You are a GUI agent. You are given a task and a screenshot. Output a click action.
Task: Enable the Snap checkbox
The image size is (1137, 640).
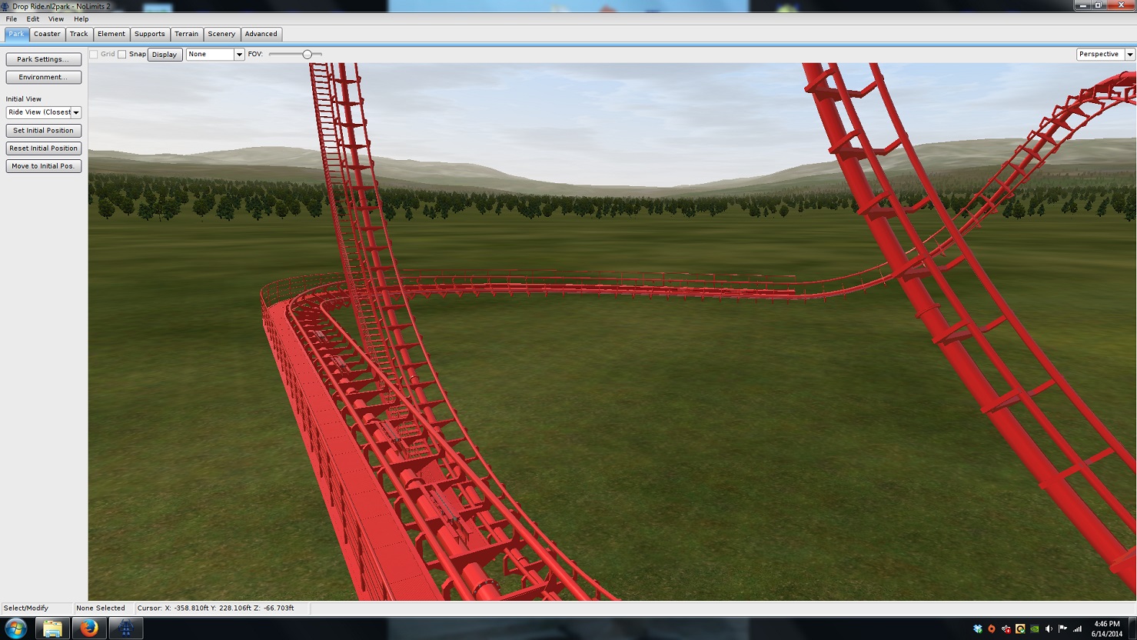point(122,55)
